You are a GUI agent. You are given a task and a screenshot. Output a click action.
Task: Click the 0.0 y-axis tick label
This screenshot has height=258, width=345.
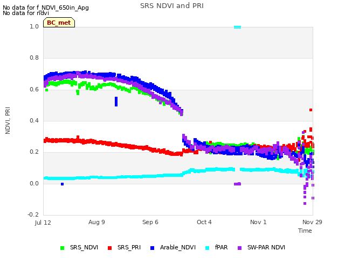[x=34, y=183]
